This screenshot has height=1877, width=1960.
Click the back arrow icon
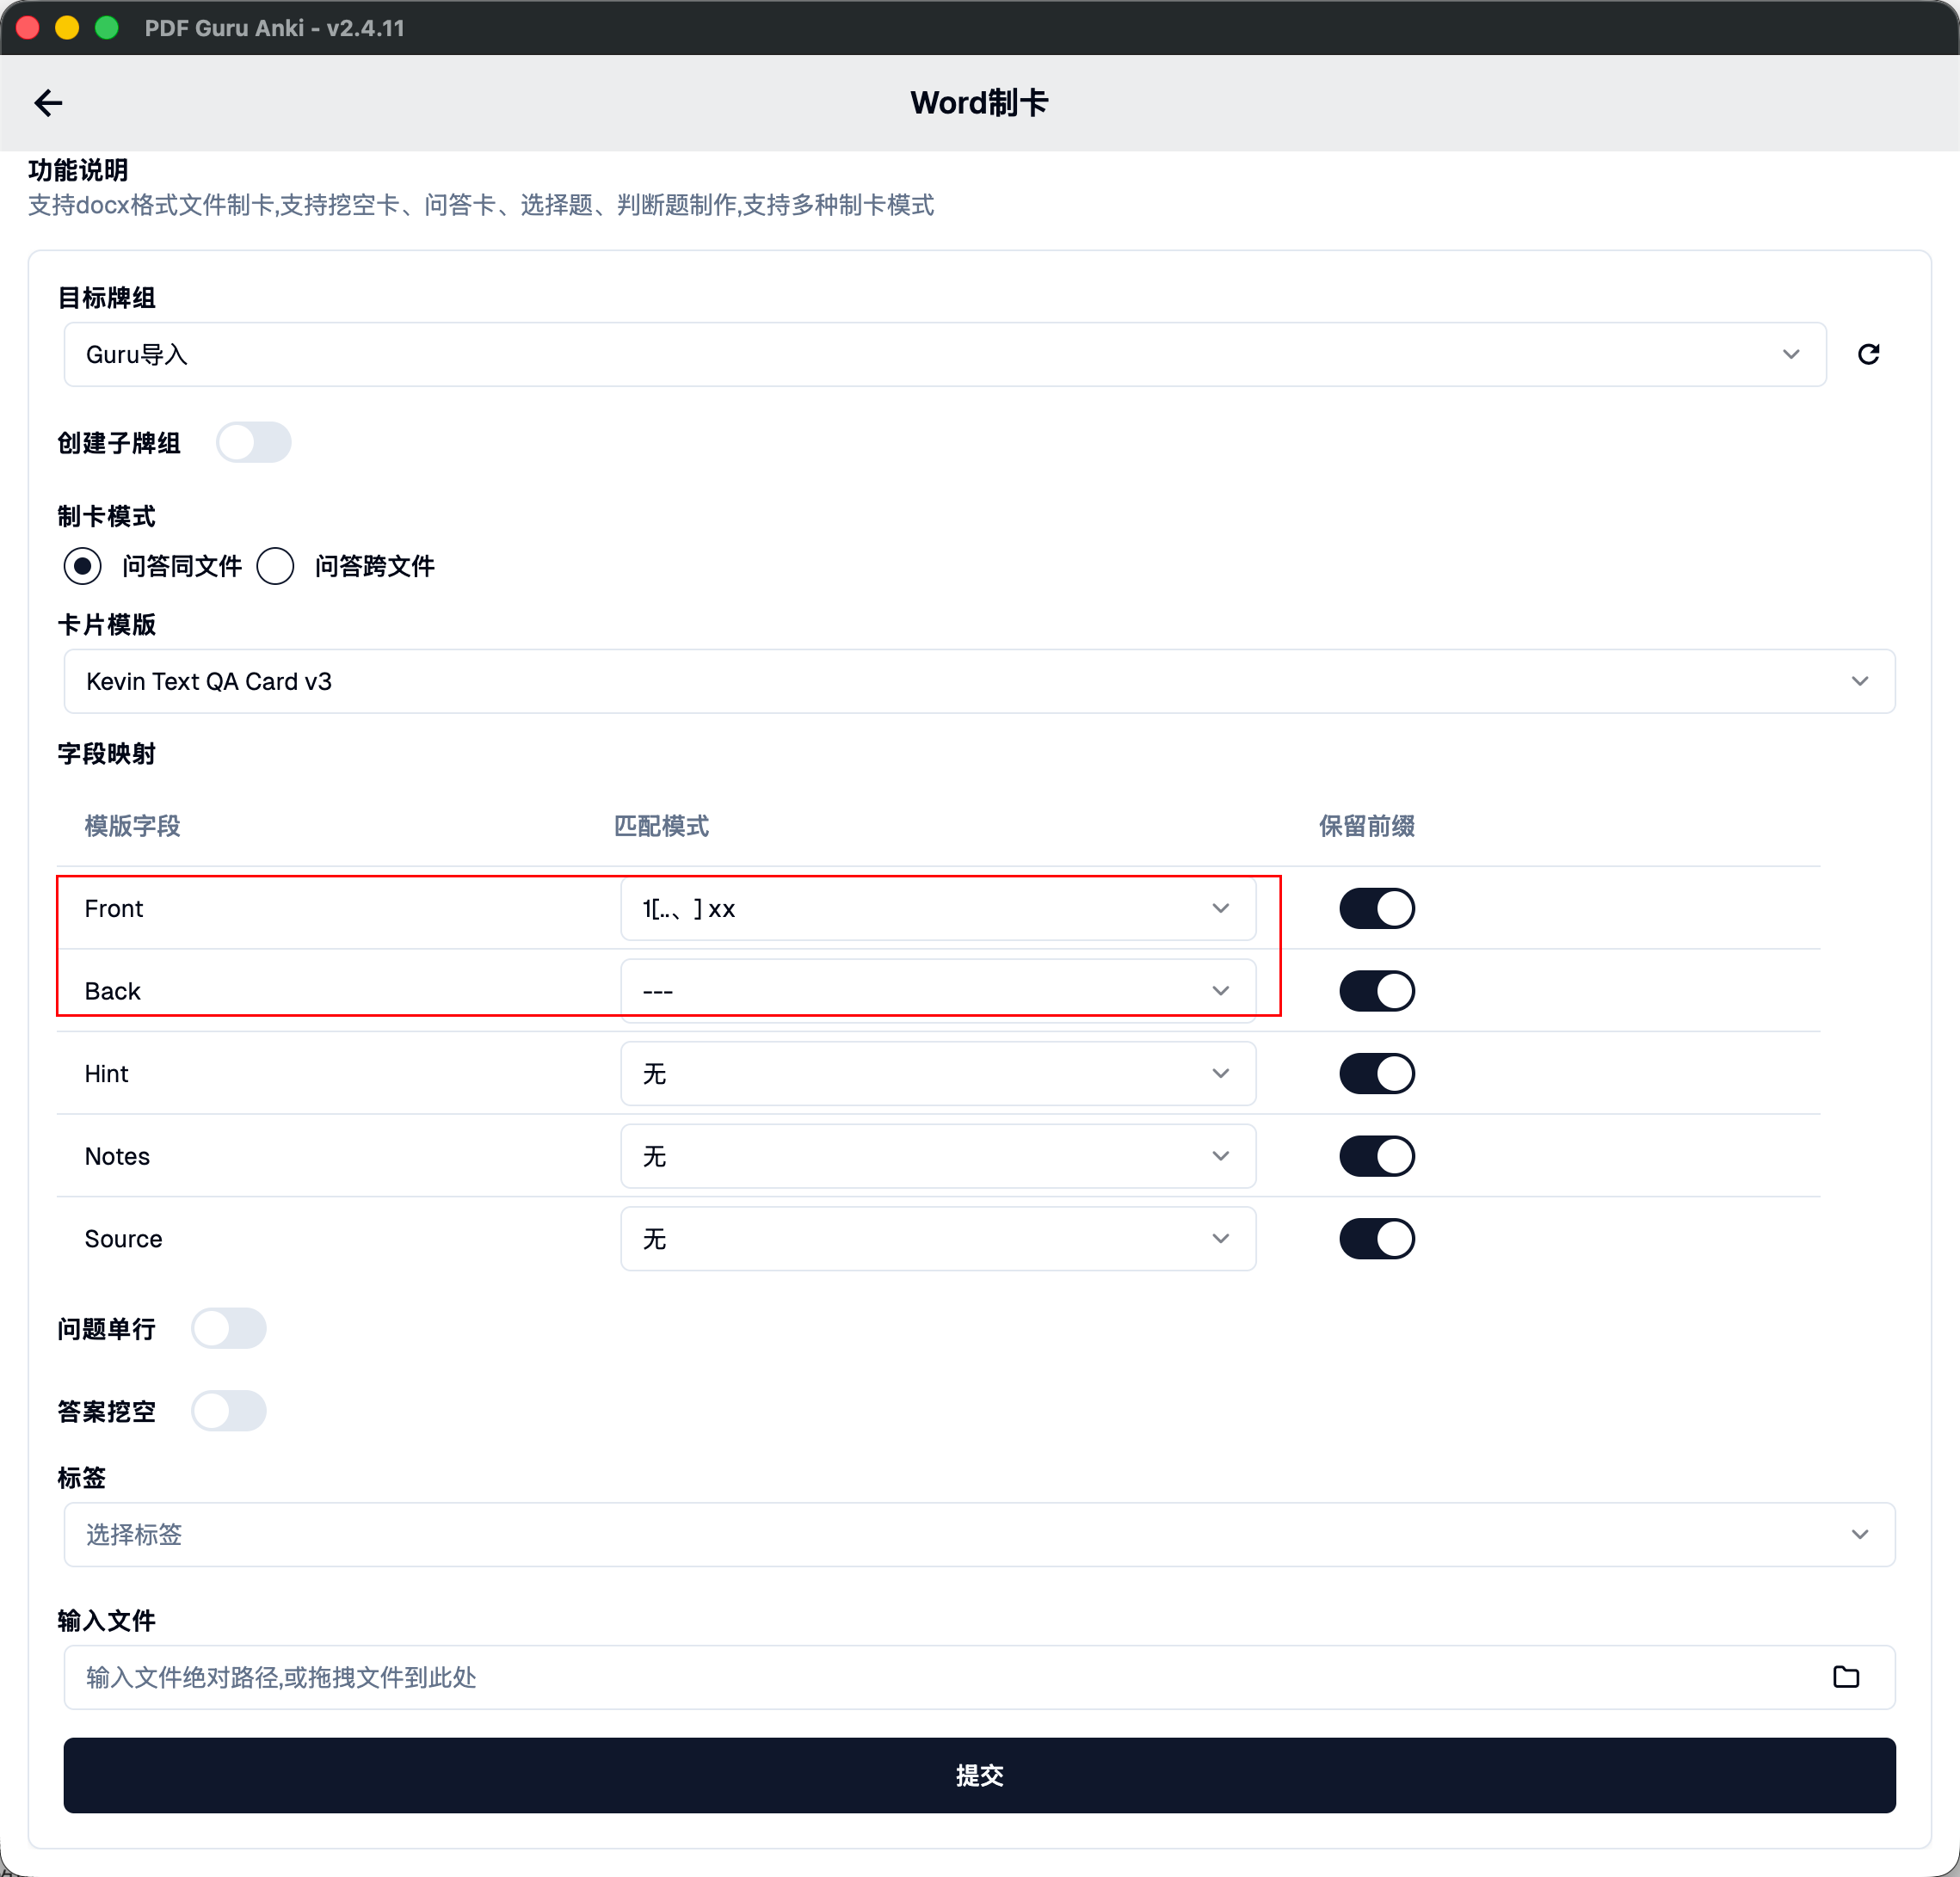point(48,103)
